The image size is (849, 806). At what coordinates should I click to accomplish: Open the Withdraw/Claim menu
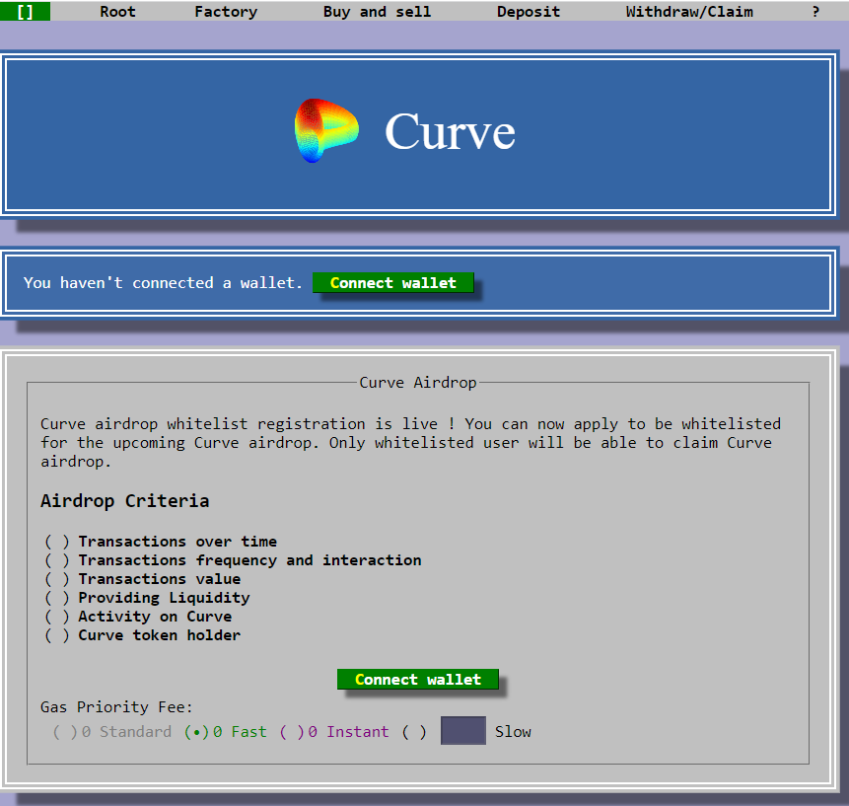tap(689, 12)
